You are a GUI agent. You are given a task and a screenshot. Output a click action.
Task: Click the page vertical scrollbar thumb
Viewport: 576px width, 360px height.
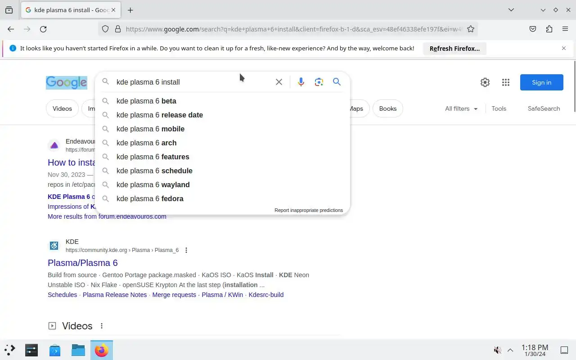575,86
